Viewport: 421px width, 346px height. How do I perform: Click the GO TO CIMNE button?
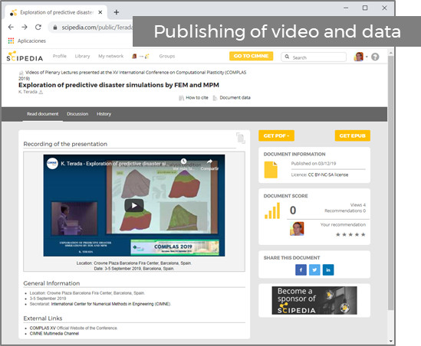pos(251,56)
